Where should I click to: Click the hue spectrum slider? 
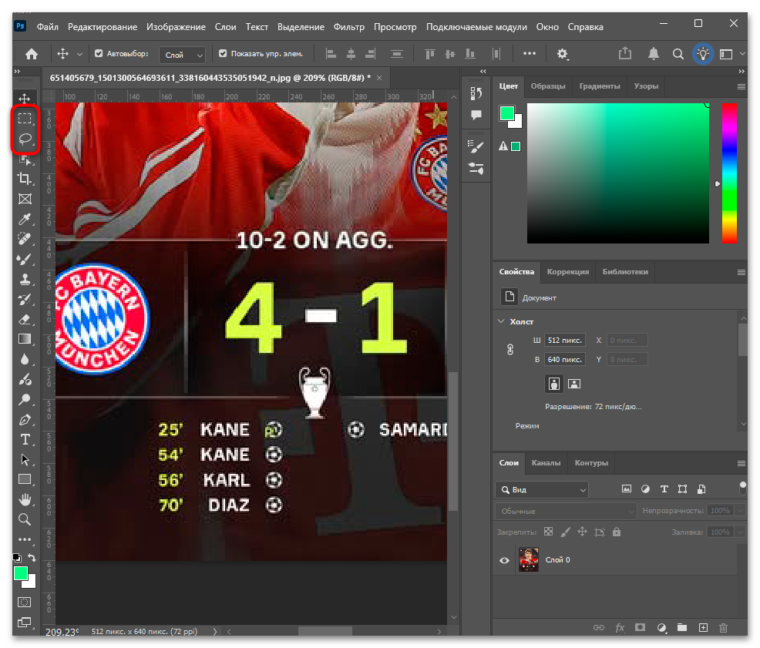click(x=729, y=173)
